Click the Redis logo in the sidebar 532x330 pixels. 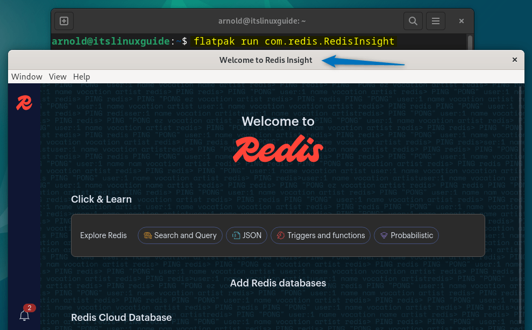[x=24, y=103]
